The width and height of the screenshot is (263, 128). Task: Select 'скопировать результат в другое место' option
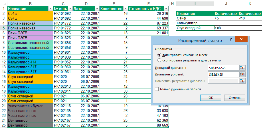tap(159, 60)
